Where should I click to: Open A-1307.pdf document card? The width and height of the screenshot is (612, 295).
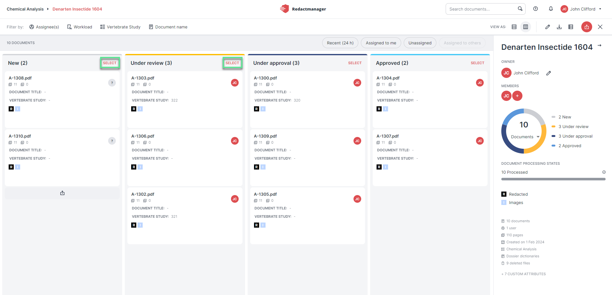[430, 158]
